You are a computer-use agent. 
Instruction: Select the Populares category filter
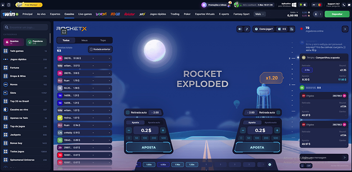tap(37, 42)
